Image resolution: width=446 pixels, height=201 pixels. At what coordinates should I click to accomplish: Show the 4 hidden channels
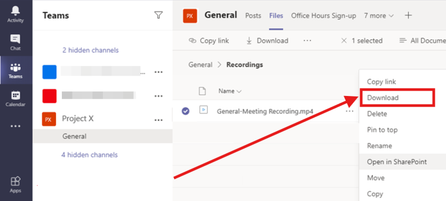coord(89,155)
